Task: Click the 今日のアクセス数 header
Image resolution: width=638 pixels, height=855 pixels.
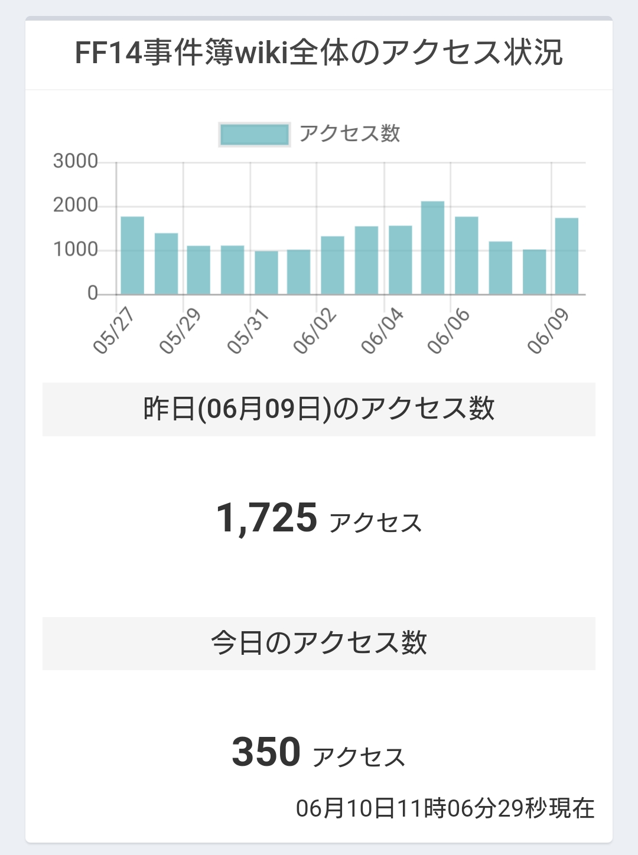Action: [319, 643]
